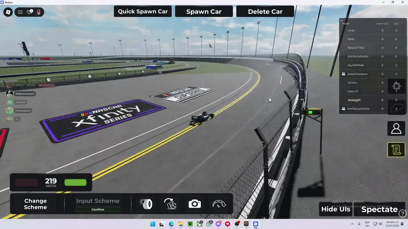This screenshot has width=408, height=229.
Task: Click friends icon beside theDiecoxxx14_06
Action: pos(343,109)
